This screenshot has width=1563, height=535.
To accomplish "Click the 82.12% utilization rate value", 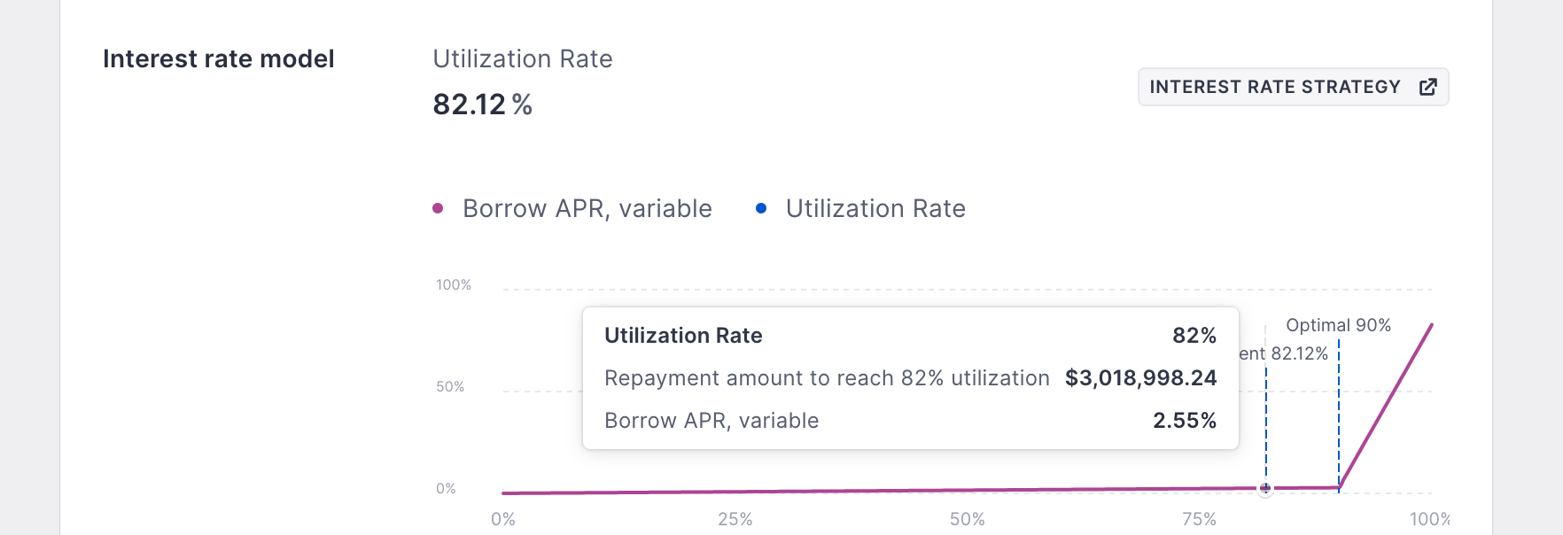I will point(482,105).
